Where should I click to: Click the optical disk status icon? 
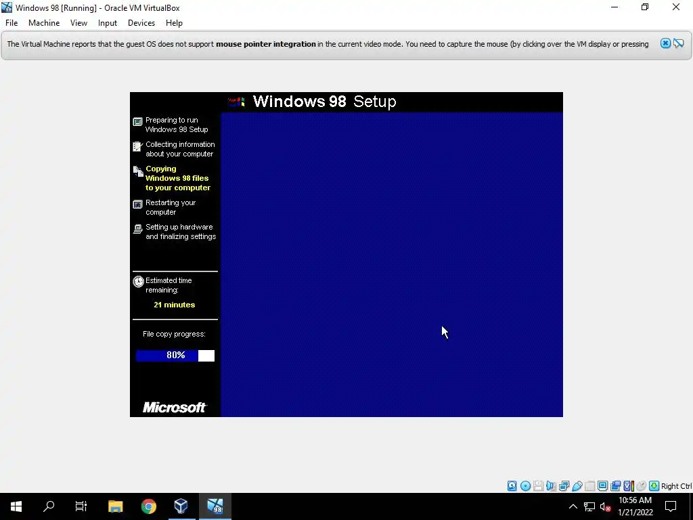pyautogui.click(x=525, y=486)
